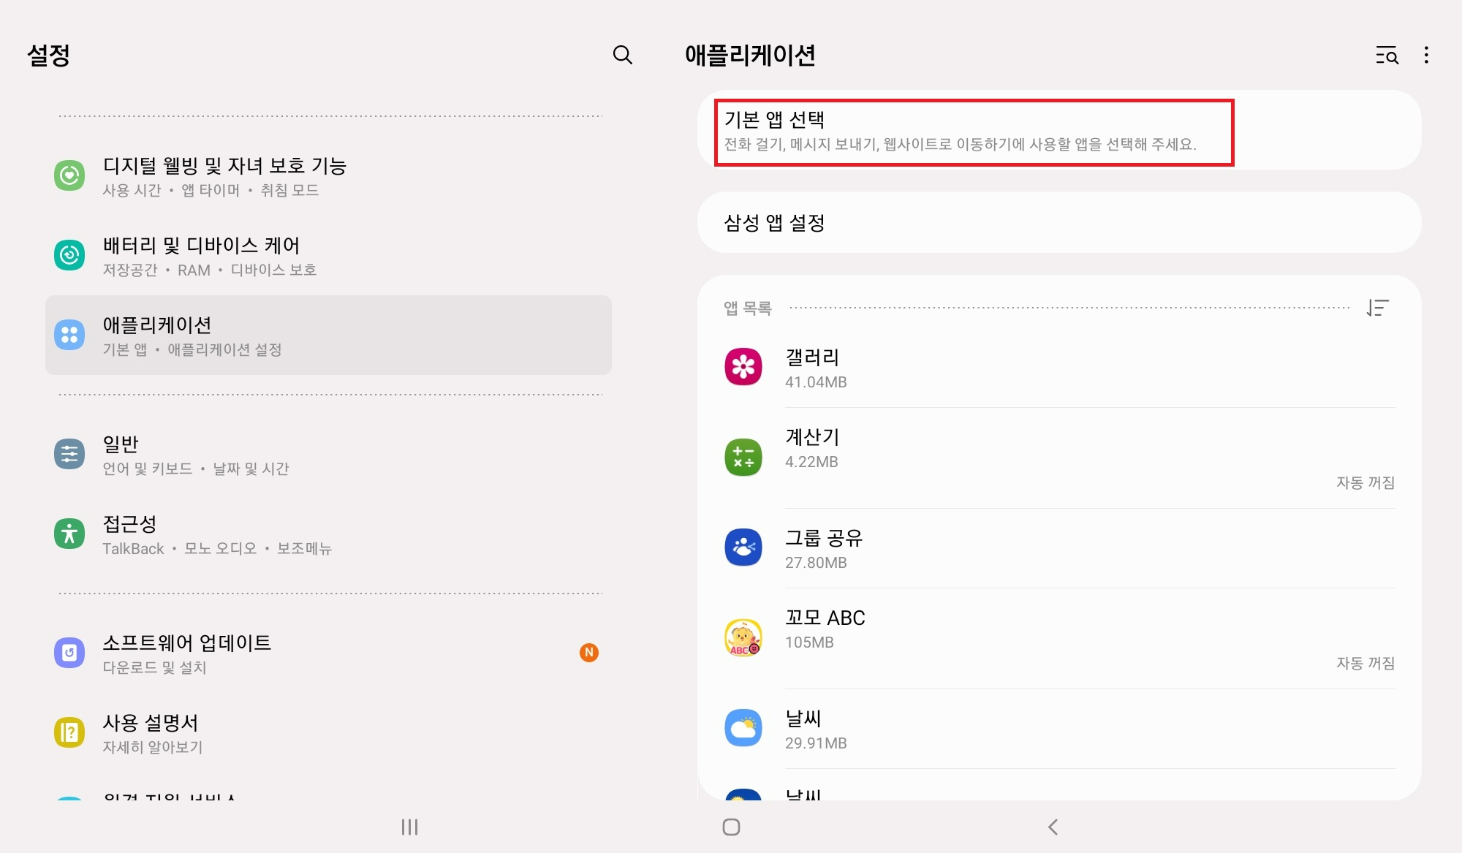
Task: Open the 접근성 accessibility icon
Action: tap(69, 534)
